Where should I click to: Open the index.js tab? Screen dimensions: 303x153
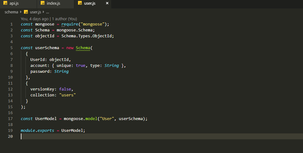[53, 3]
